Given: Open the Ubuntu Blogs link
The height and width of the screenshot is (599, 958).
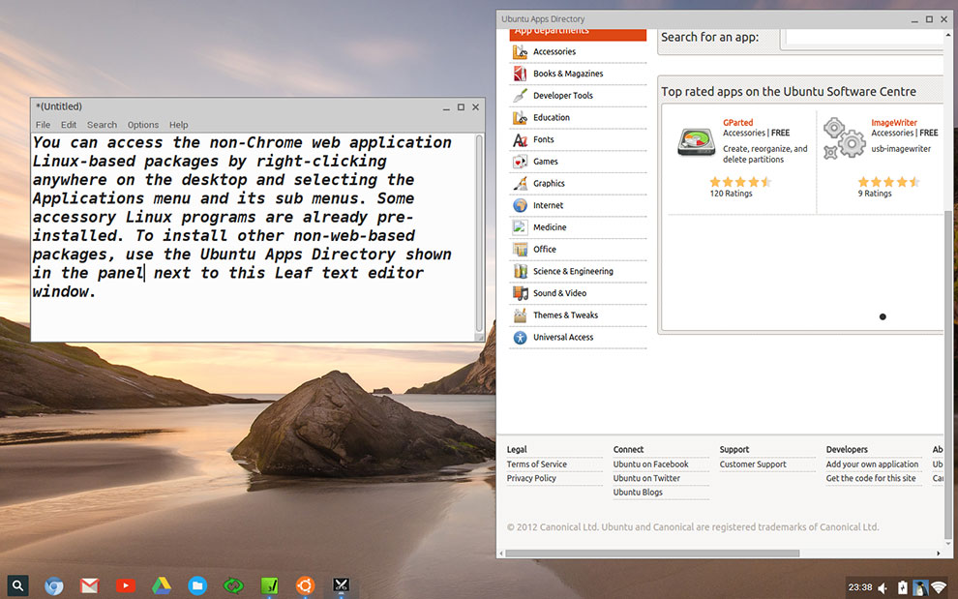Looking at the screenshot, I should (638, 493).
